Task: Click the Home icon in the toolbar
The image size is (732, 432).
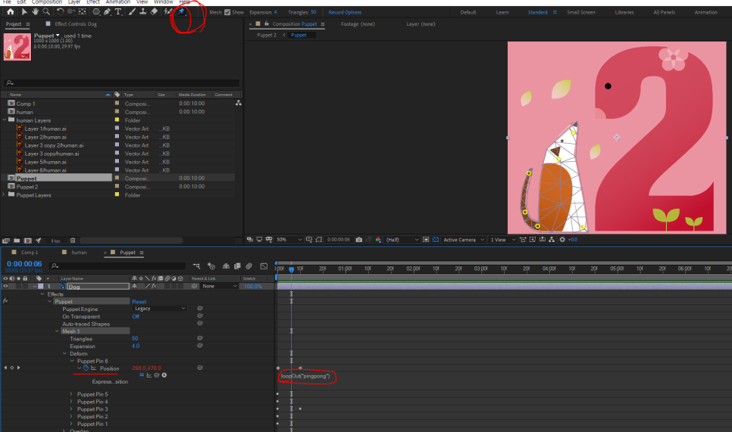Action: [x=10, y=12]
